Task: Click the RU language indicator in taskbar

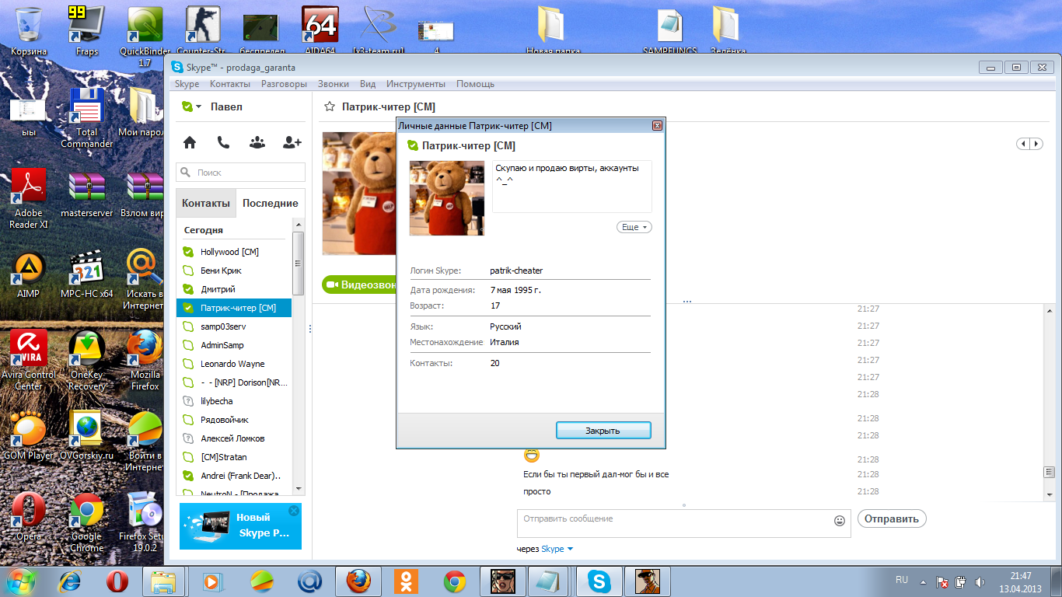Action: point(902,580)
